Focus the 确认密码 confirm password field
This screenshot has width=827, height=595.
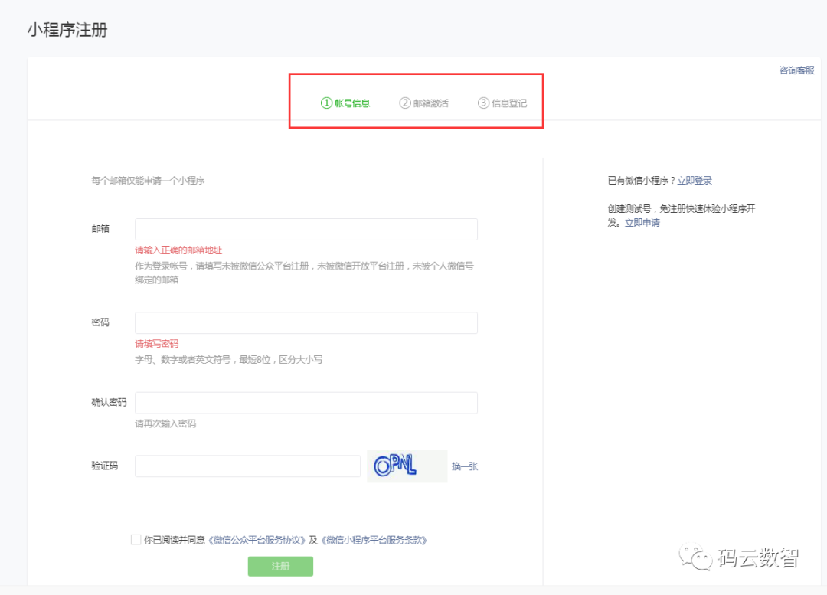pos(306,403)
